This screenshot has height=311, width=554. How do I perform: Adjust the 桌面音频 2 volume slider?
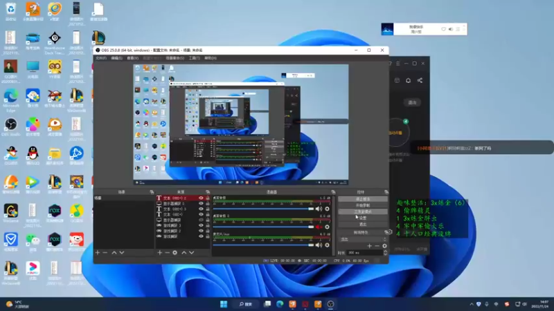[x=263, y=227]
